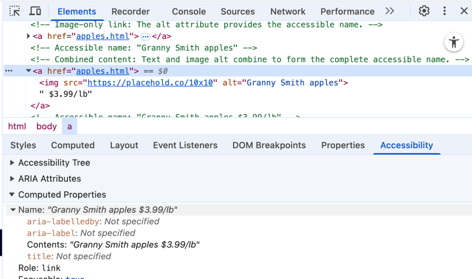Open the Sources tab
This screenshot has height=279, width=472.
click(x=237, y=12)
